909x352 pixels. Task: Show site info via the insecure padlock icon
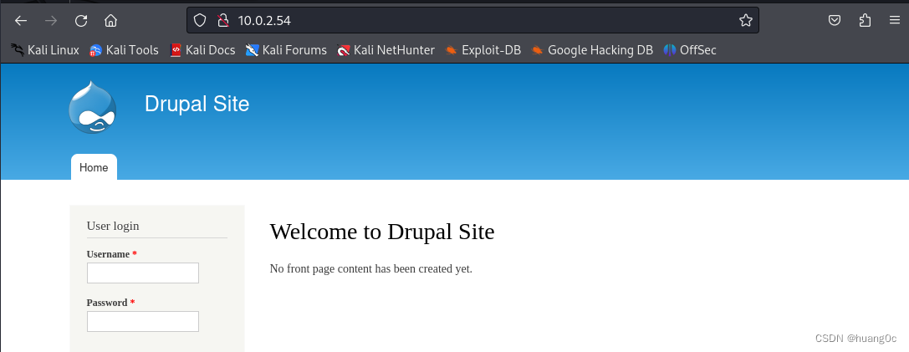[223, 21]
